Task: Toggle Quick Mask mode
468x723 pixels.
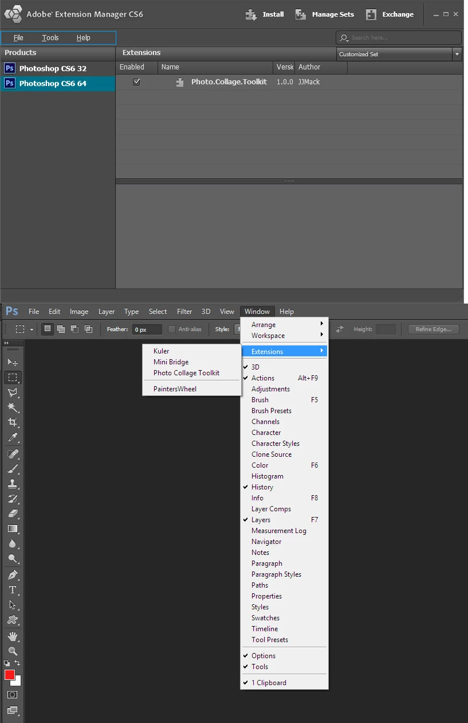Action: pos(13,695)
